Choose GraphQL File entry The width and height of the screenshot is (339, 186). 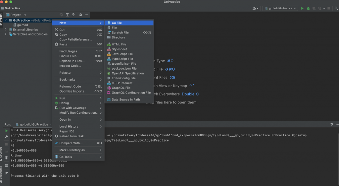click(x=129, y=88)
